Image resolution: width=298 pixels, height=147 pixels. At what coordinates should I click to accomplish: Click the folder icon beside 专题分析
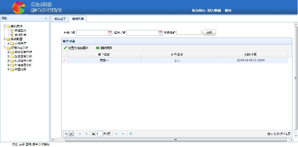12,70
